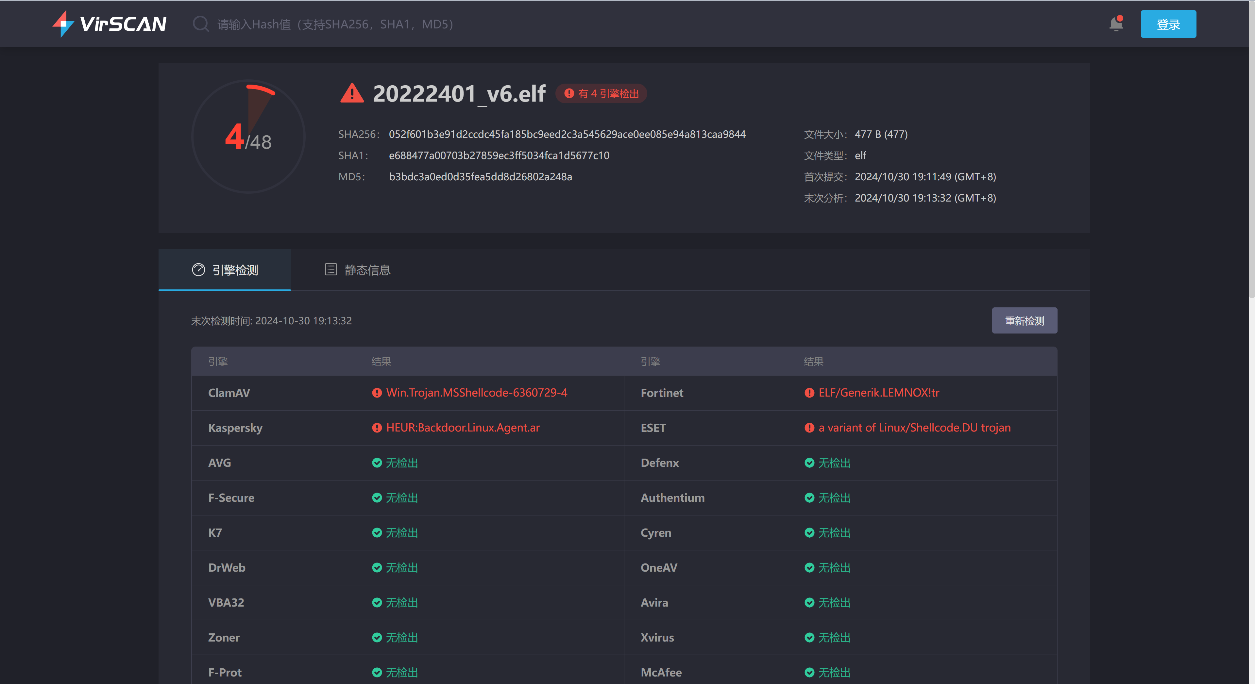Click the 登录 login button
The height and width of the screenshot is (684, 1255).
(1168, 24)
